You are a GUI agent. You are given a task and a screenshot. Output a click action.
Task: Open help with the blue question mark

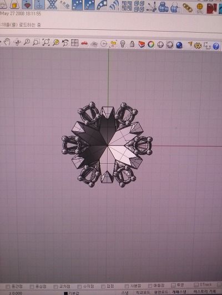216,46
